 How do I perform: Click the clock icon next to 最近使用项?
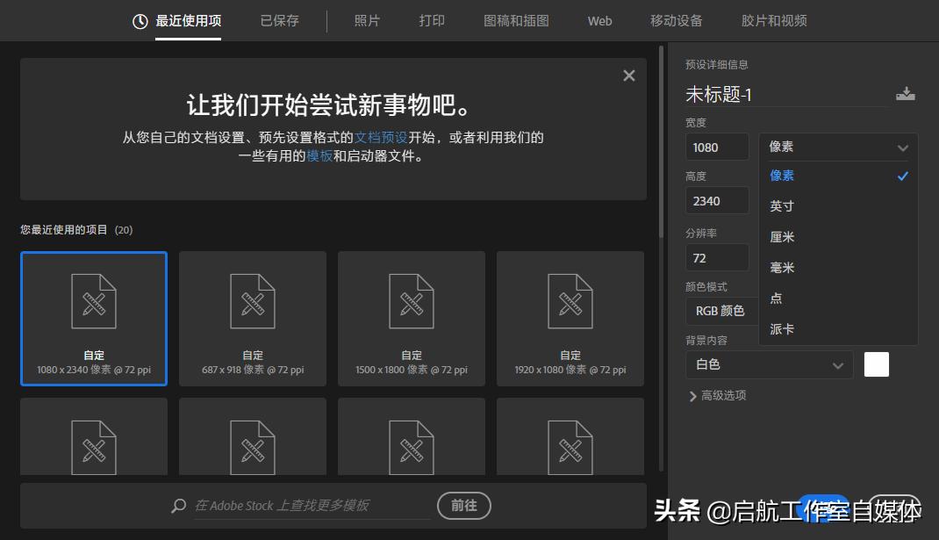point(138,20)
